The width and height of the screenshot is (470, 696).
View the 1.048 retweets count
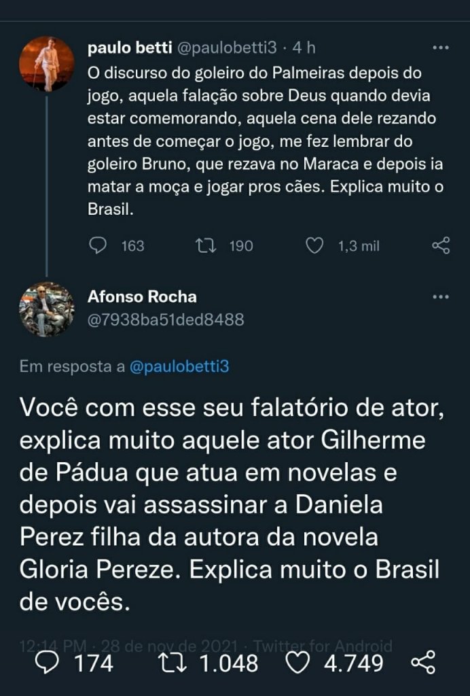[226, 663]
